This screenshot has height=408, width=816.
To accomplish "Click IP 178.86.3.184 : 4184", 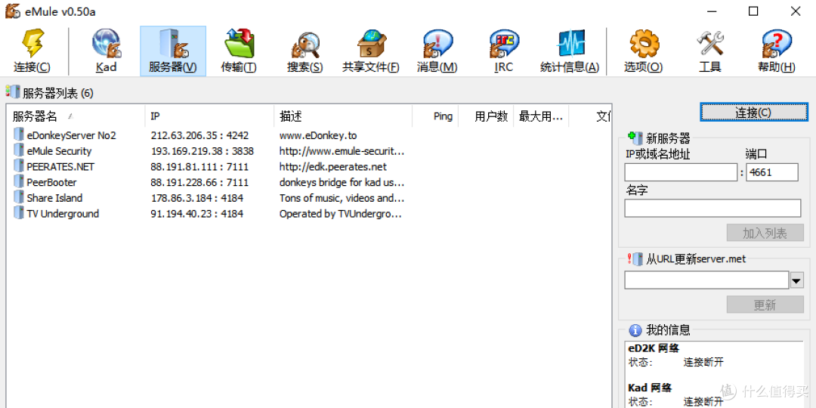I will click(x=197, y=198).
